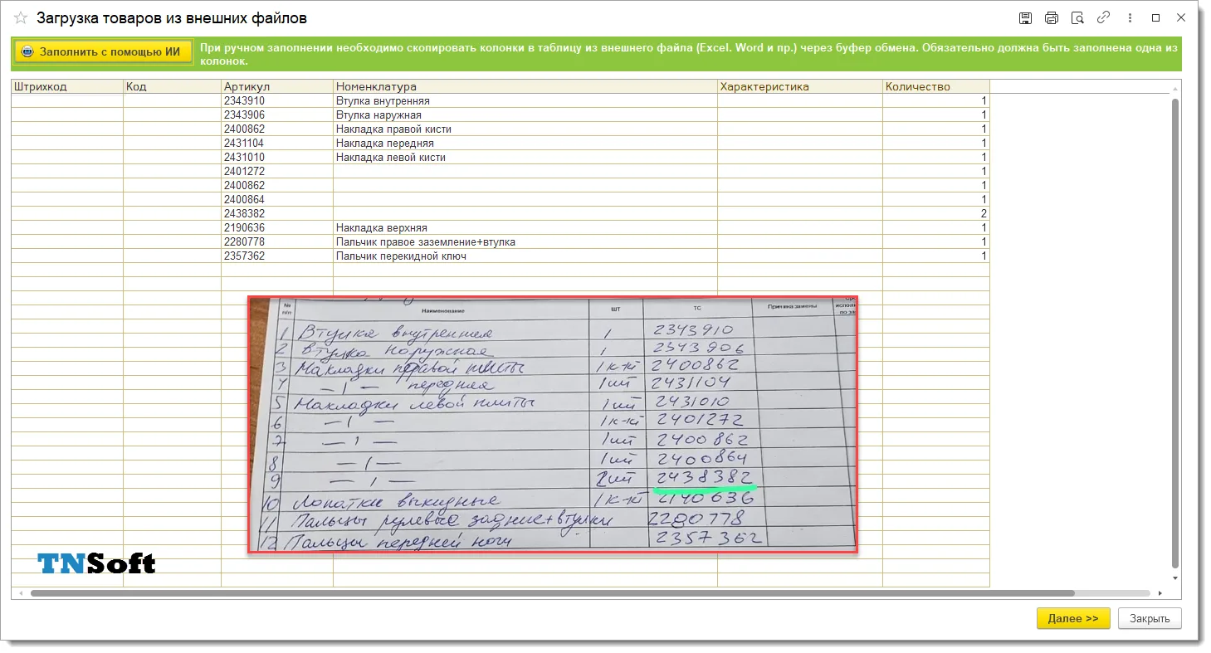Select the 'Пальчик правое заземление+втулка' cell
1211x653 pixels.
click(525, 241)
